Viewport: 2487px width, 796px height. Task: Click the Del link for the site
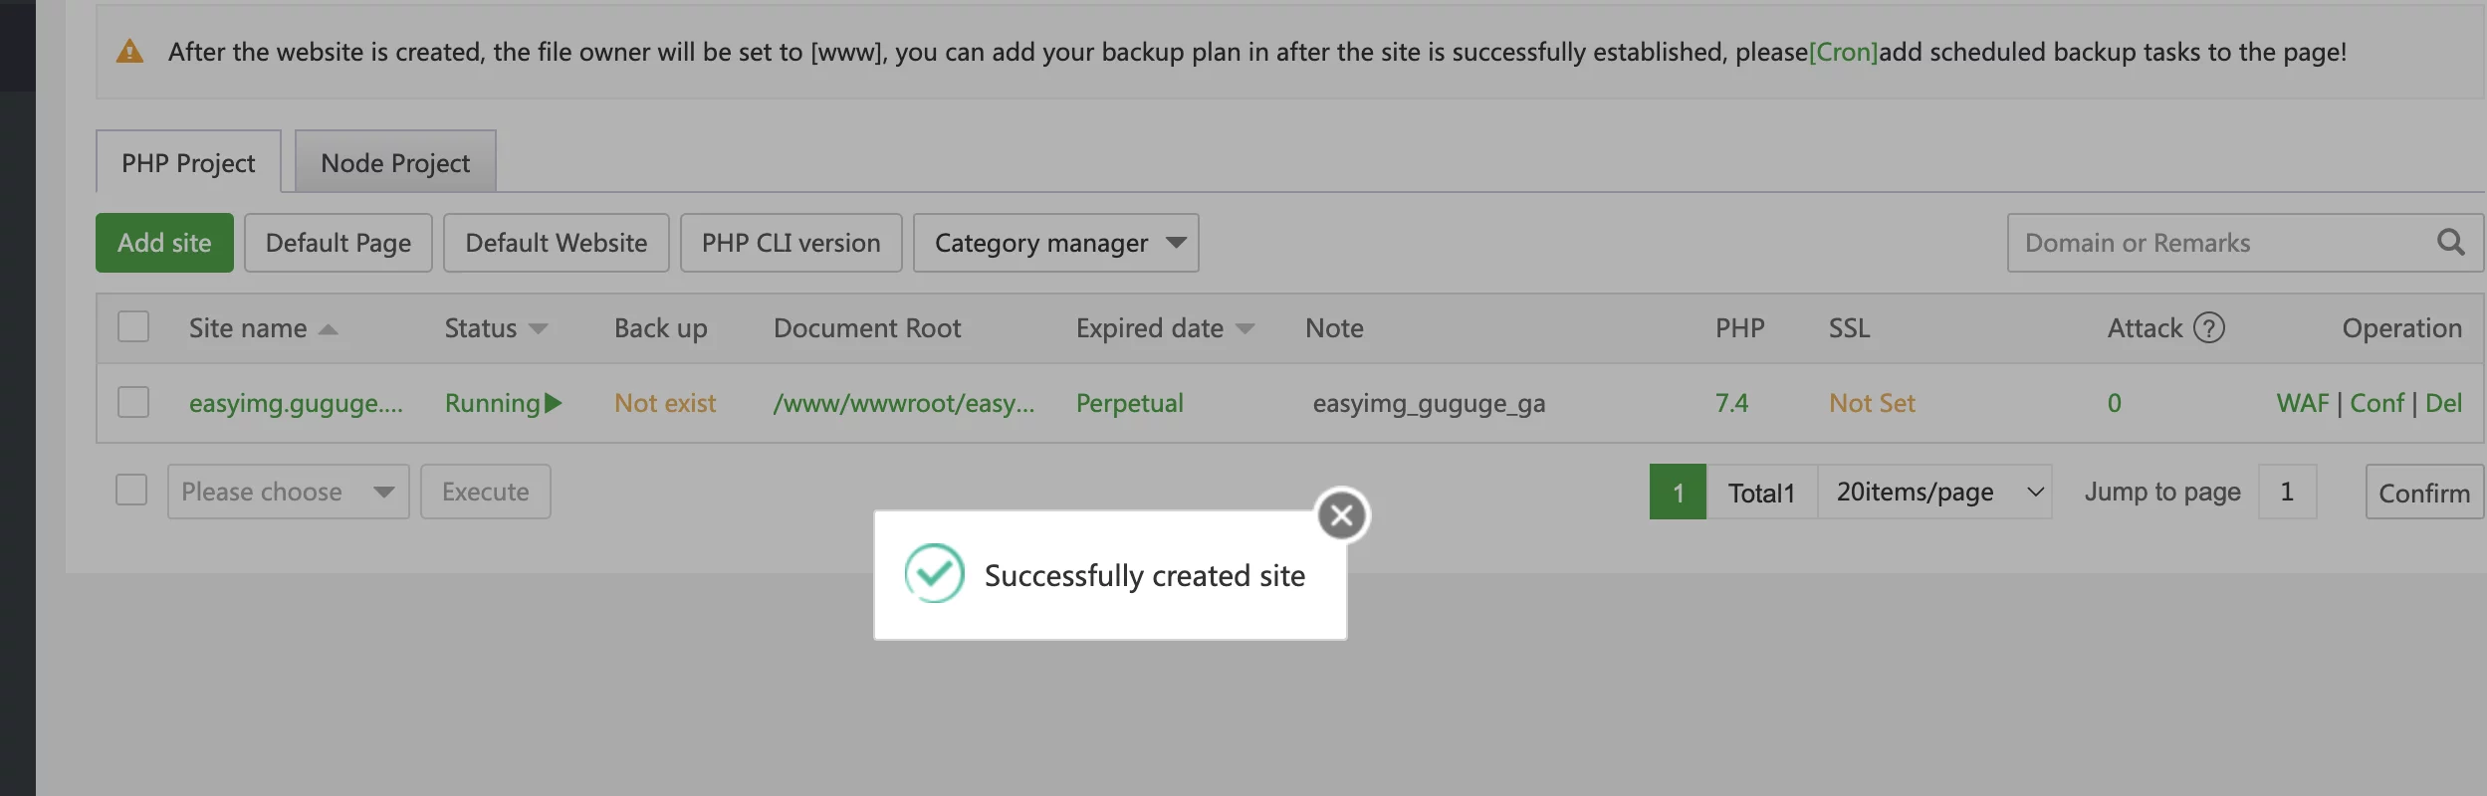click(x=2443, y=403)
